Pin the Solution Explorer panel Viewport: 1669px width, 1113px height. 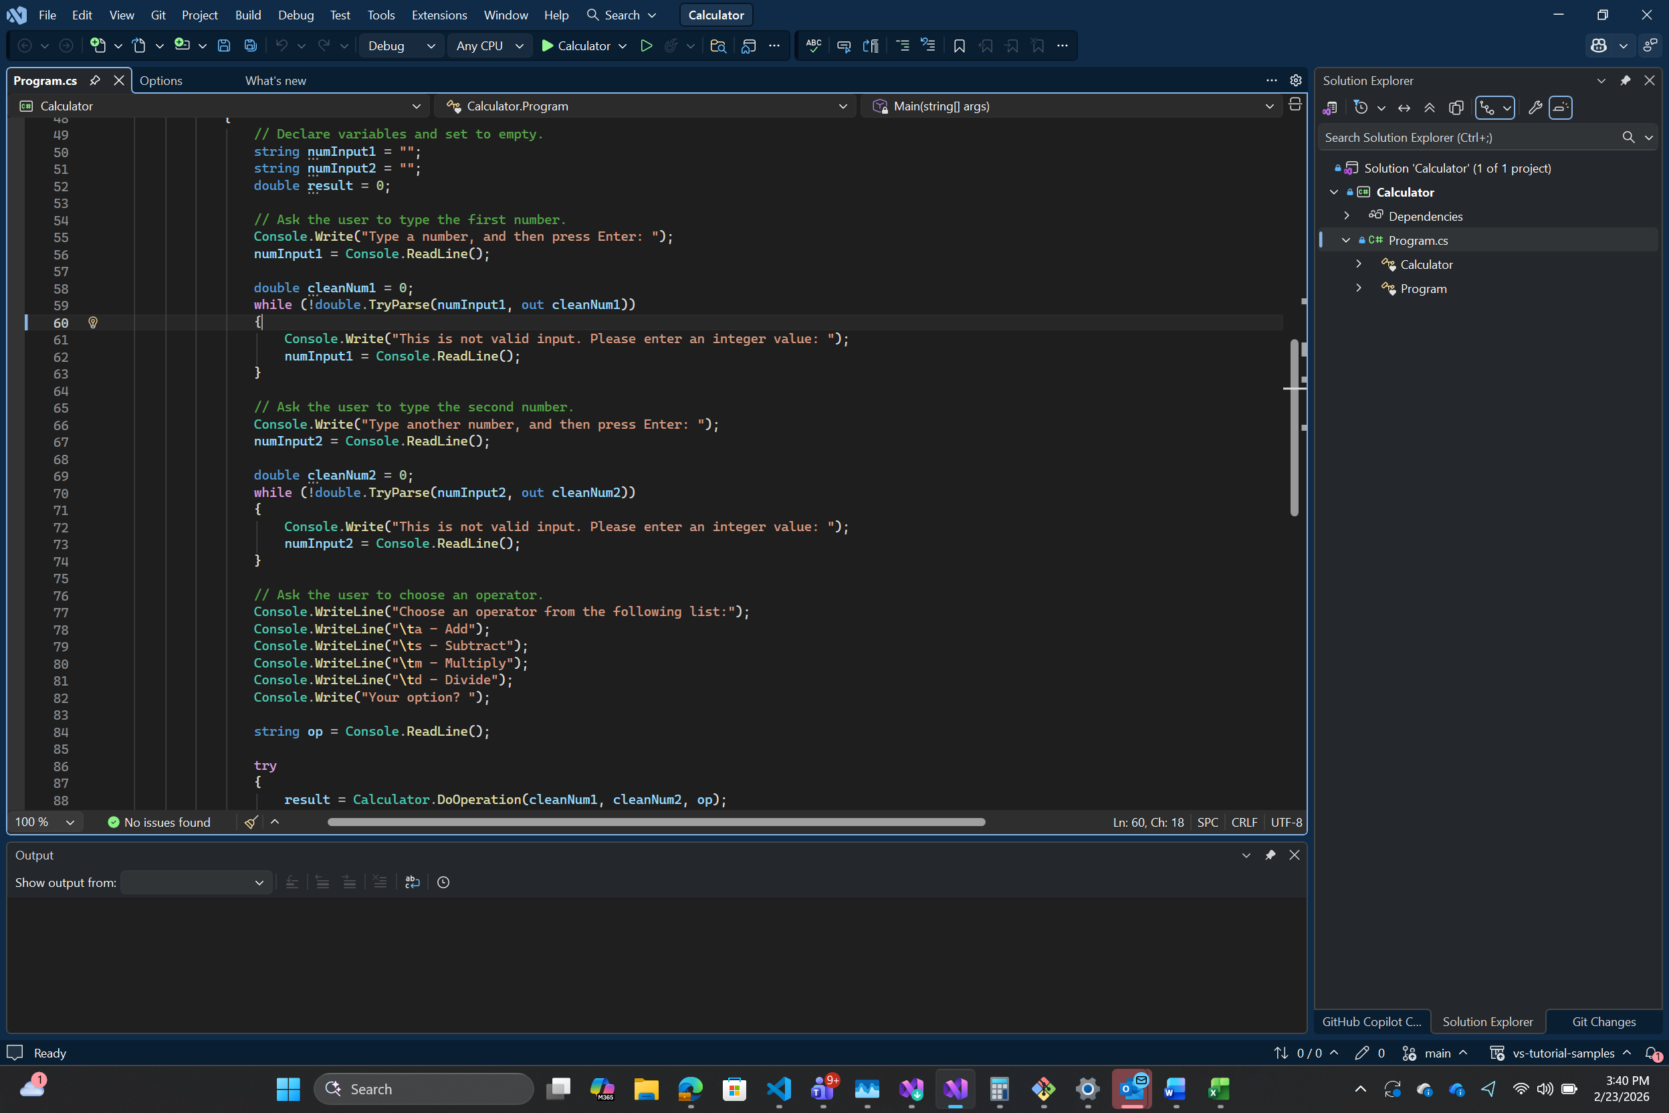coord(1625,80)
